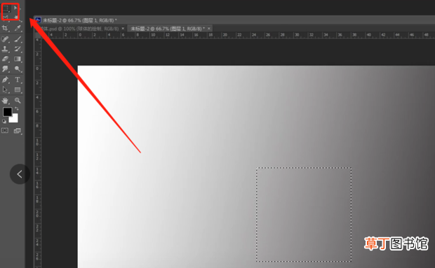Click the round back arrow button
The width and height of the screenshot is (435, 268).
(x=20, y=174)
